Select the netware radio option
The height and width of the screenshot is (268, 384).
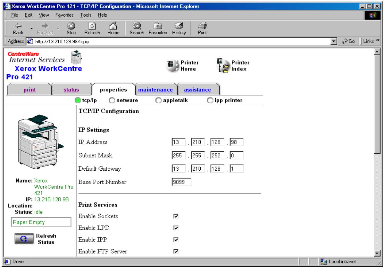click(x=112, y=100)
